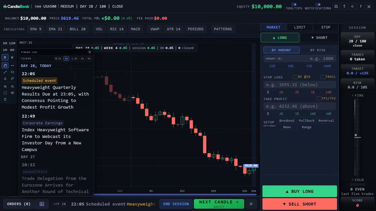Switch chart to 4H timeframe
This screenshot has width=376, height=211.
pos(12,50)
